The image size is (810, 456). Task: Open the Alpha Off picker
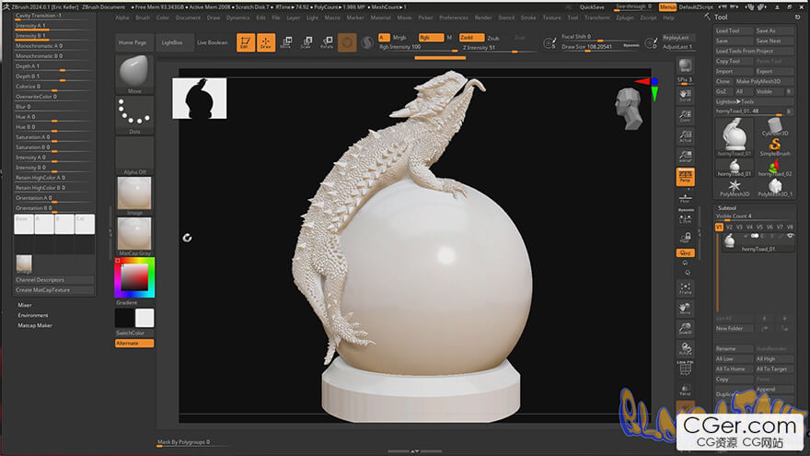click(134, 156)
